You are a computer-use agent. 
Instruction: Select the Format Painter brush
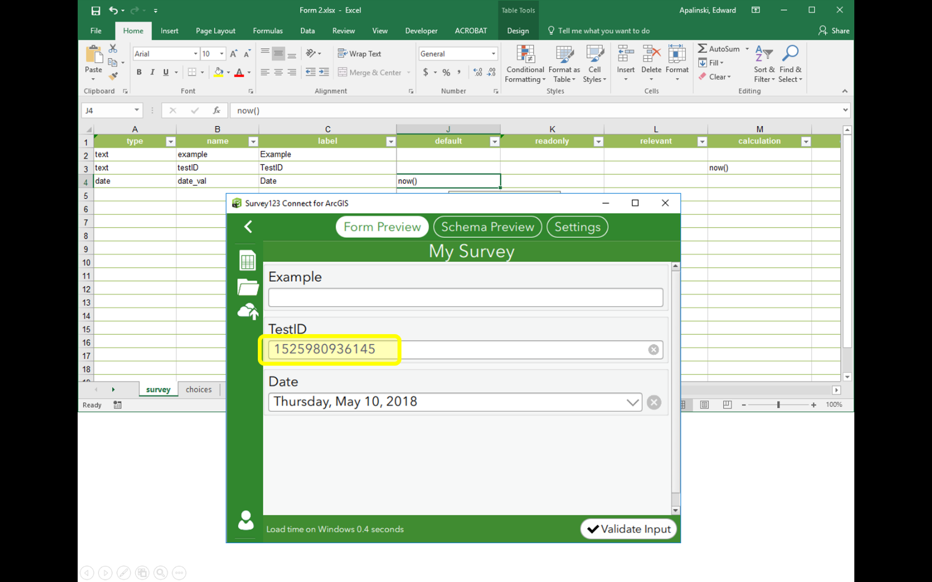point(113,76)
